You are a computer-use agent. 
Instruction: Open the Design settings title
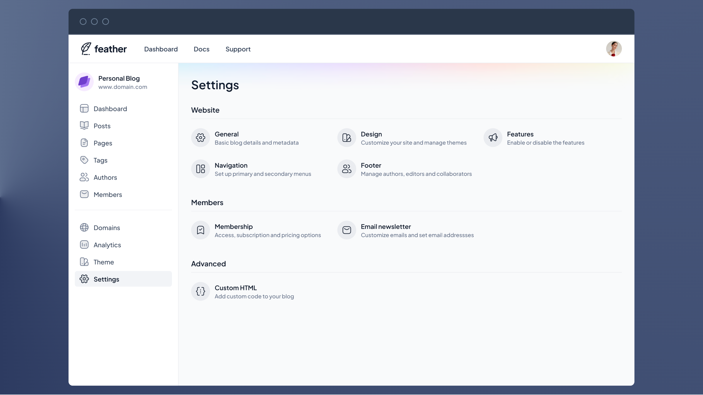(371, 134)
